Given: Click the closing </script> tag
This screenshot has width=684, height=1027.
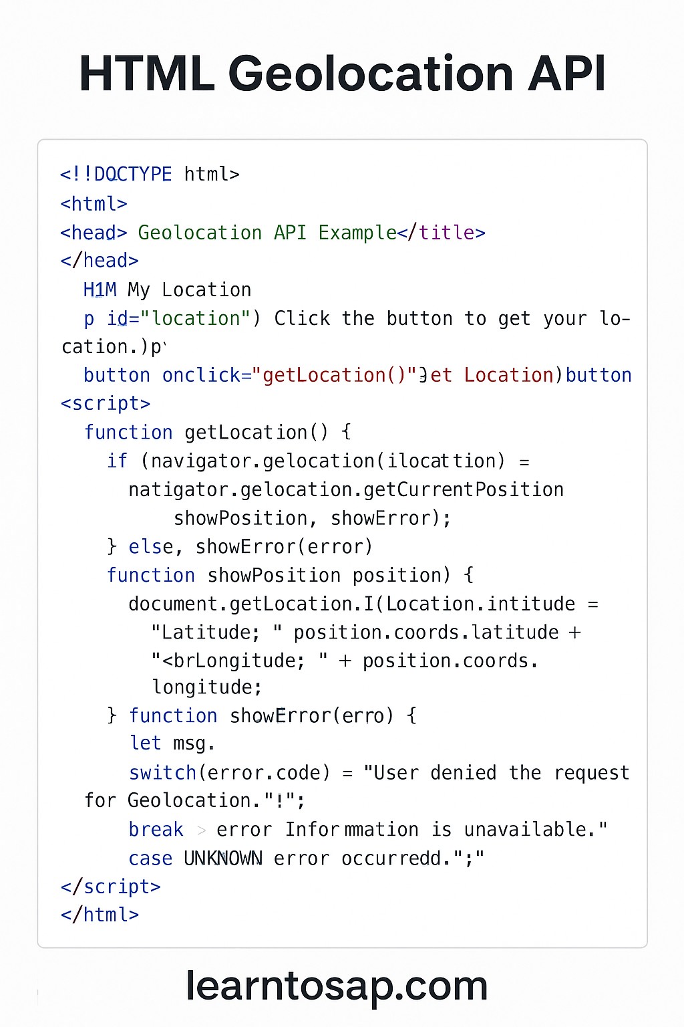Looking at the screenshot, I should coord(111,887).
